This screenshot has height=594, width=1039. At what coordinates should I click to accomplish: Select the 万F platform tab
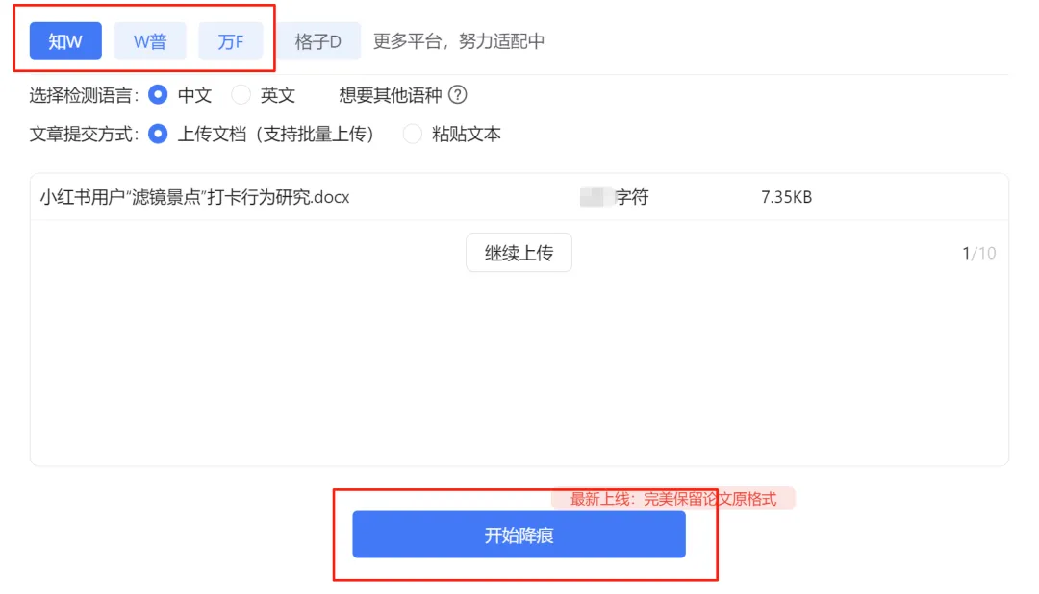[231, 41]
